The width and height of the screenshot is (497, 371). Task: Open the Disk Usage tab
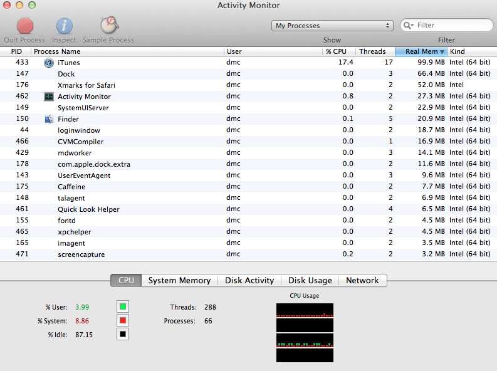pos(310,280)
